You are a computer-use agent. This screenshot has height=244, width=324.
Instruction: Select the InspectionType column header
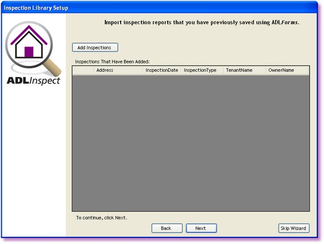pos(202,70)
